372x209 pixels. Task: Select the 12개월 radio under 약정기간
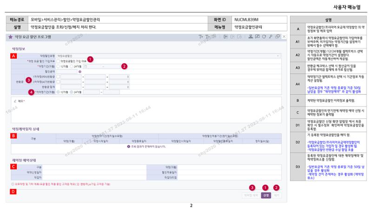(x=58, y=66)
